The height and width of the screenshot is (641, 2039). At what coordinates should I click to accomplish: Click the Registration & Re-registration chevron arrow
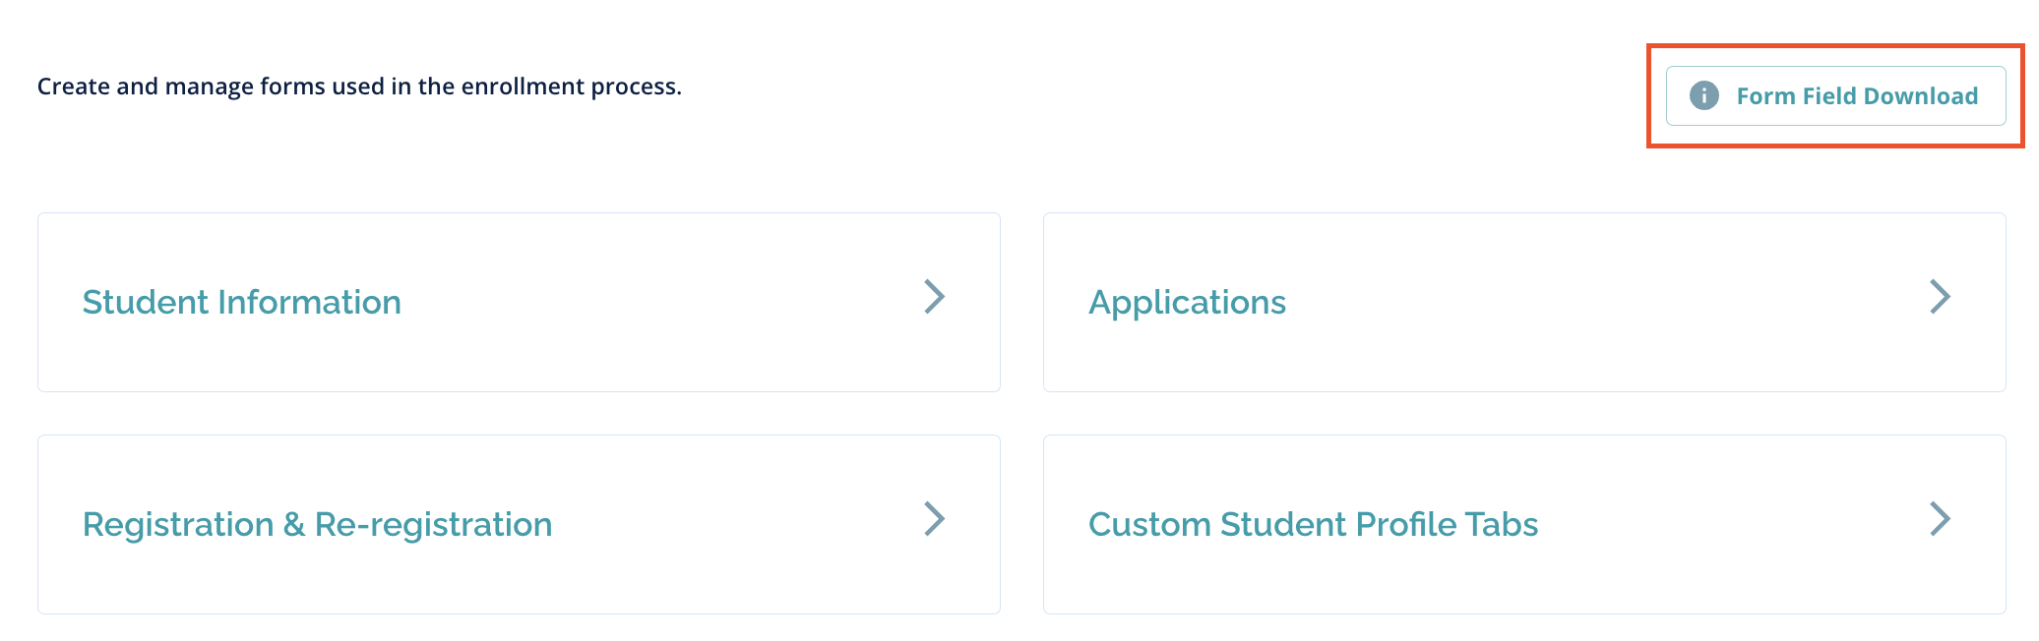click(x=934, y=518)
